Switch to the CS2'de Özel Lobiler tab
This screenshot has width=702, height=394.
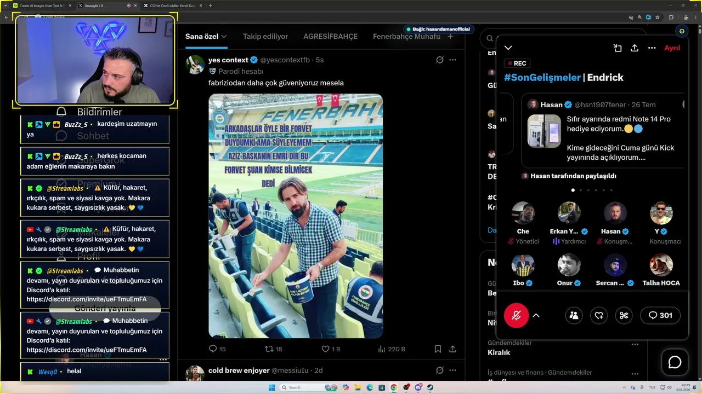[x=172, y=5]
